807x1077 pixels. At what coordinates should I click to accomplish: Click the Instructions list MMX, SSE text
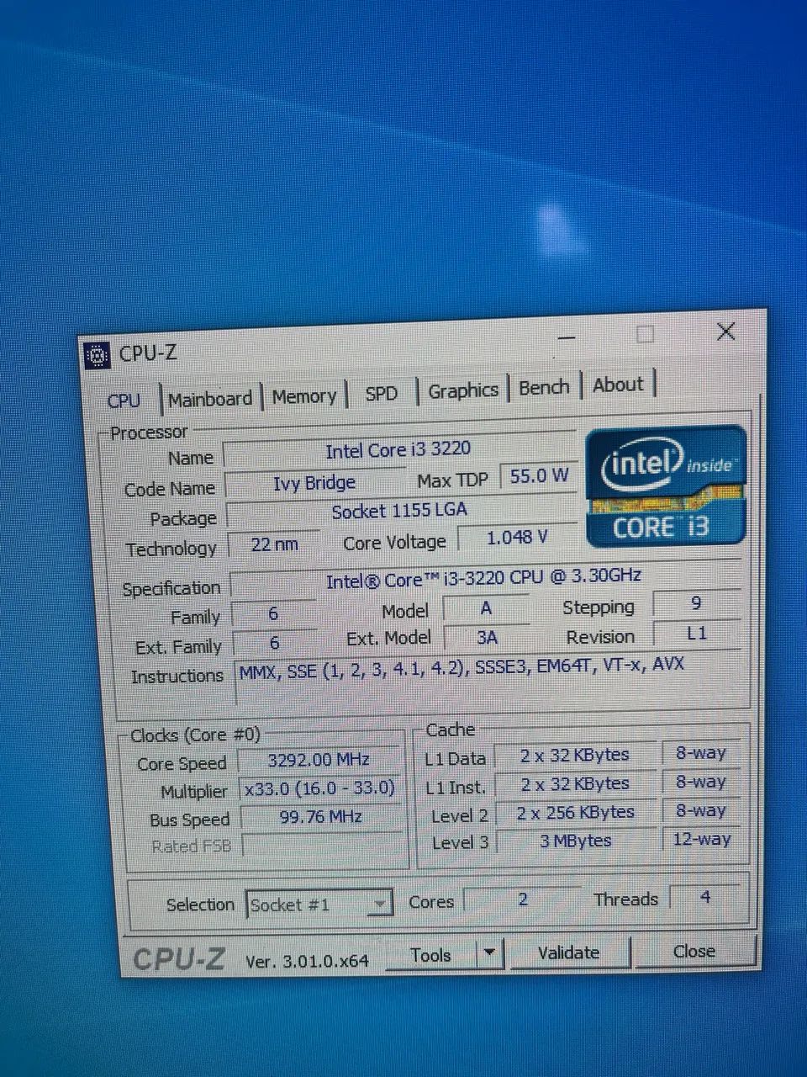click(462, 669)
